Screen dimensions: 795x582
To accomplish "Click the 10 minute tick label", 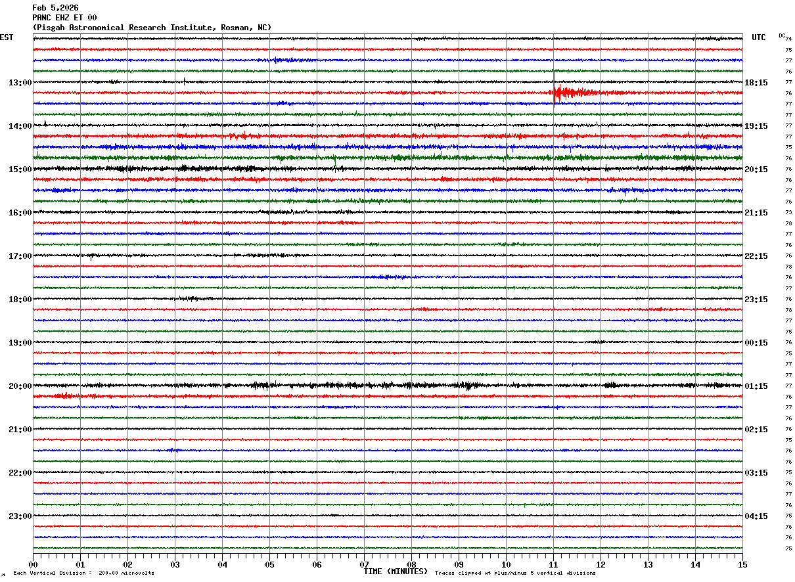I will [x=506, y=564].
